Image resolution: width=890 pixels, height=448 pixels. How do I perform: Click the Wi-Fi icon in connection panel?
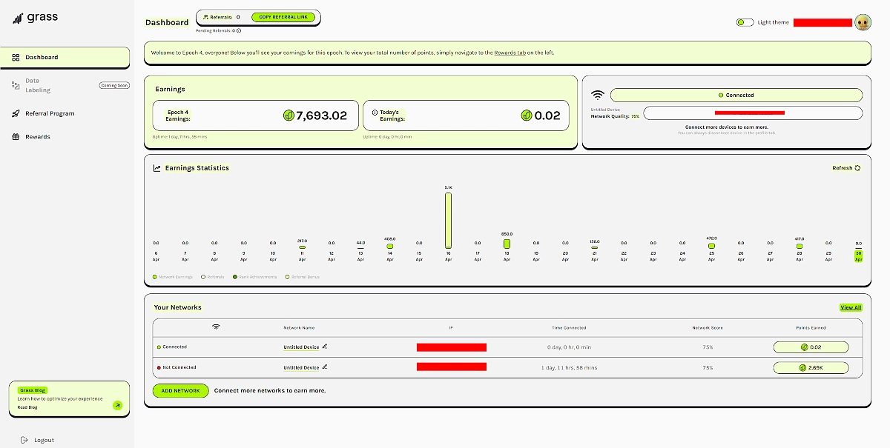[598, 95]
